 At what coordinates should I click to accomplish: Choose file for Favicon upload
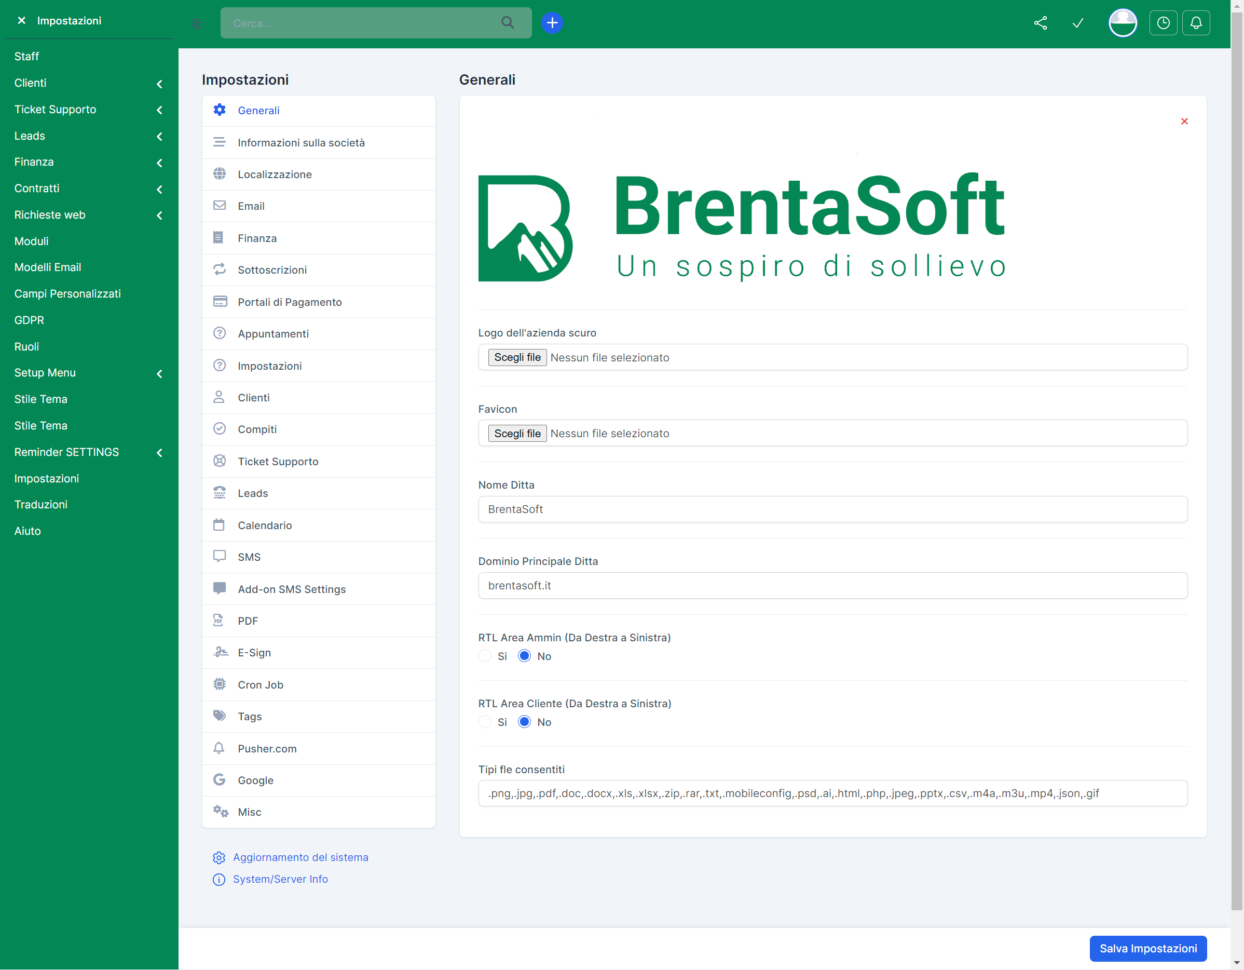coord(516,434)
